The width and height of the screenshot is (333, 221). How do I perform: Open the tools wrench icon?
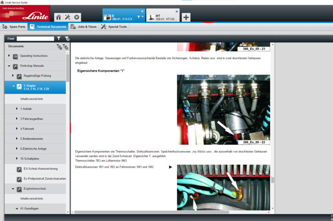pyautogui.click(x=68, y=17)
